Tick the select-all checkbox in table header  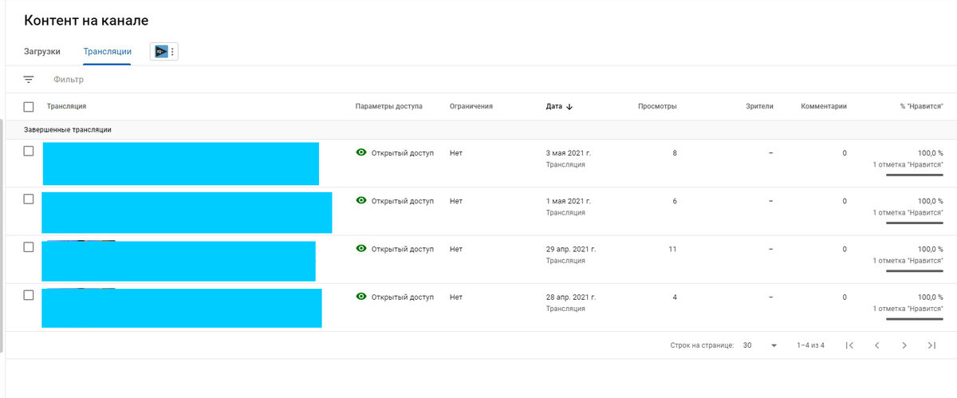(29, 107)
